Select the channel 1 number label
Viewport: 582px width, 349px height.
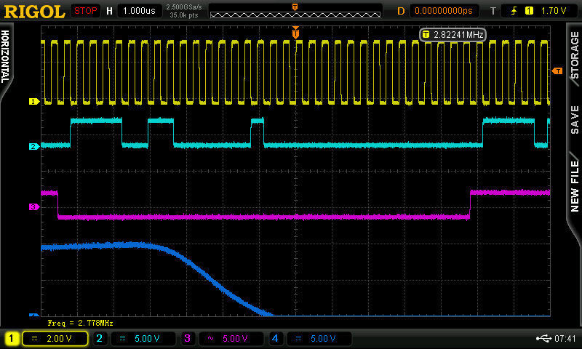(11, 338)
